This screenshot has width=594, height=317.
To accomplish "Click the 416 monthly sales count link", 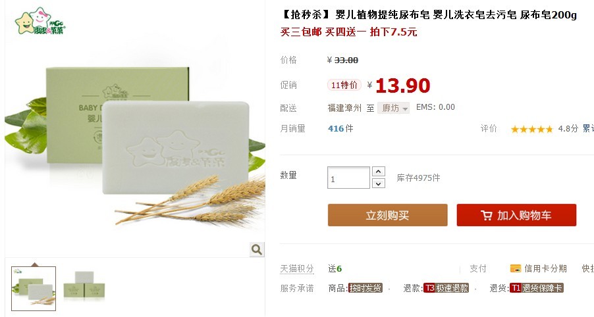I will pyautogui.click(x=336, y=129).
